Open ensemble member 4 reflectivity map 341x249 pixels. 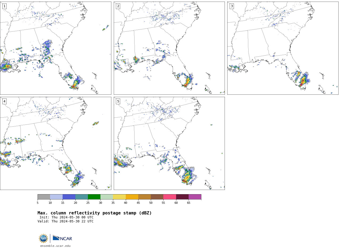(55, 143)
